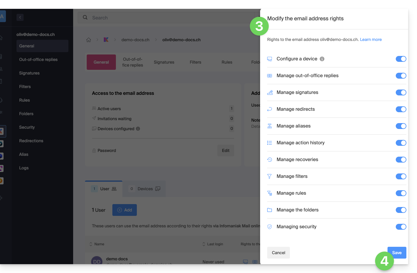Screen dimensions: 417x273
Task: Click the device rights icon in demo docs row
Action: click(245, 262)
